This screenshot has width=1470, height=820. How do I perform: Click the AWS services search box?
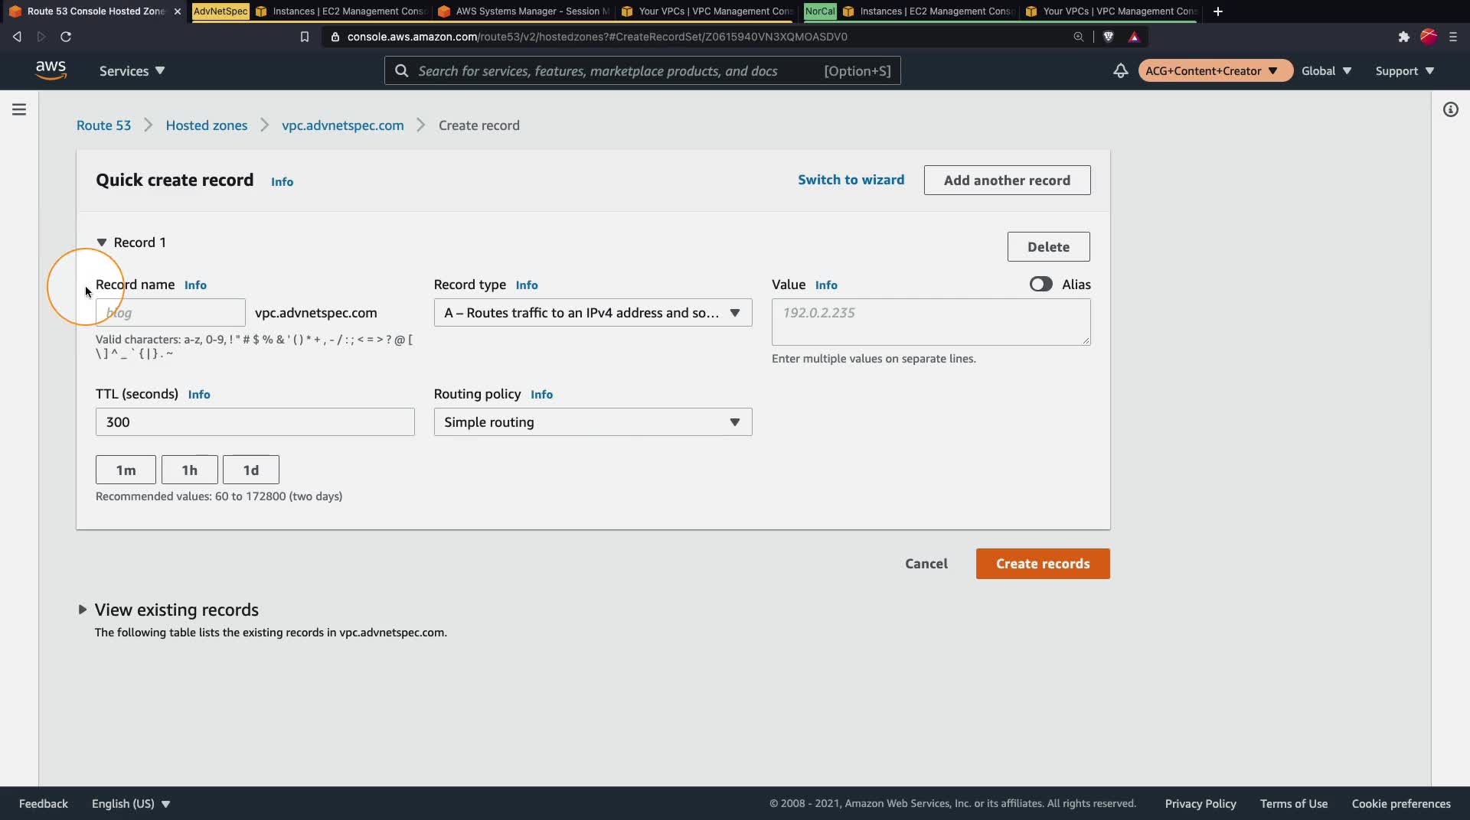(x=642, y=71)
